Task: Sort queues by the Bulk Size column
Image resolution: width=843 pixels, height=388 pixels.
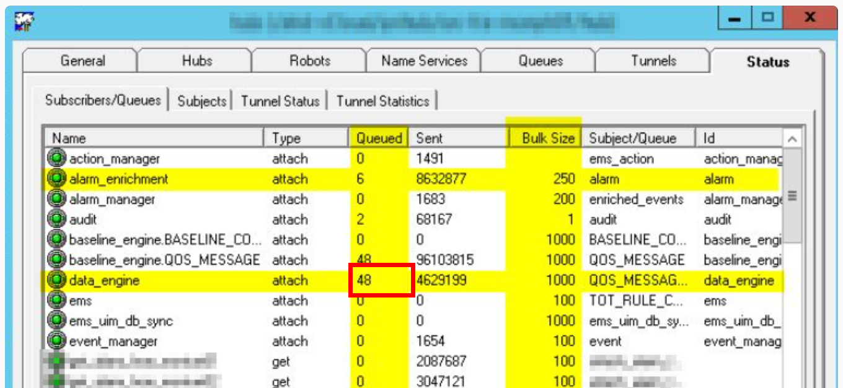Action: pos(547,138)
